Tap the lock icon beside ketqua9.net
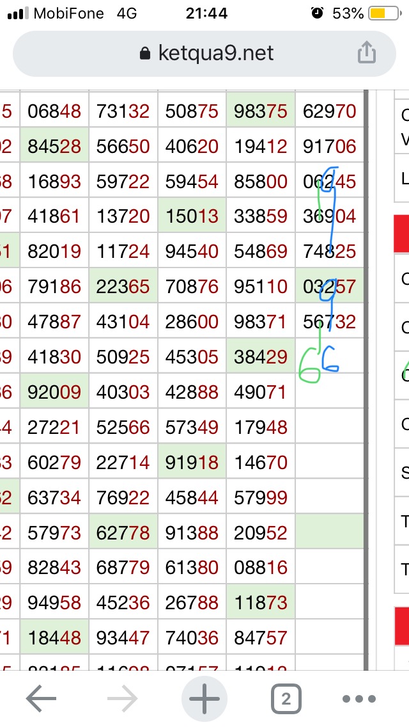The width and height of the screenshot is (409, 727). coord(146,53)
